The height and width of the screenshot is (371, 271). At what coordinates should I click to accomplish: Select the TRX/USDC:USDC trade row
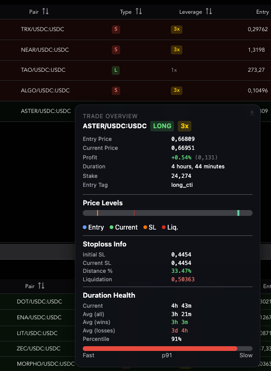pyautogui.click(x=135, y=30)
